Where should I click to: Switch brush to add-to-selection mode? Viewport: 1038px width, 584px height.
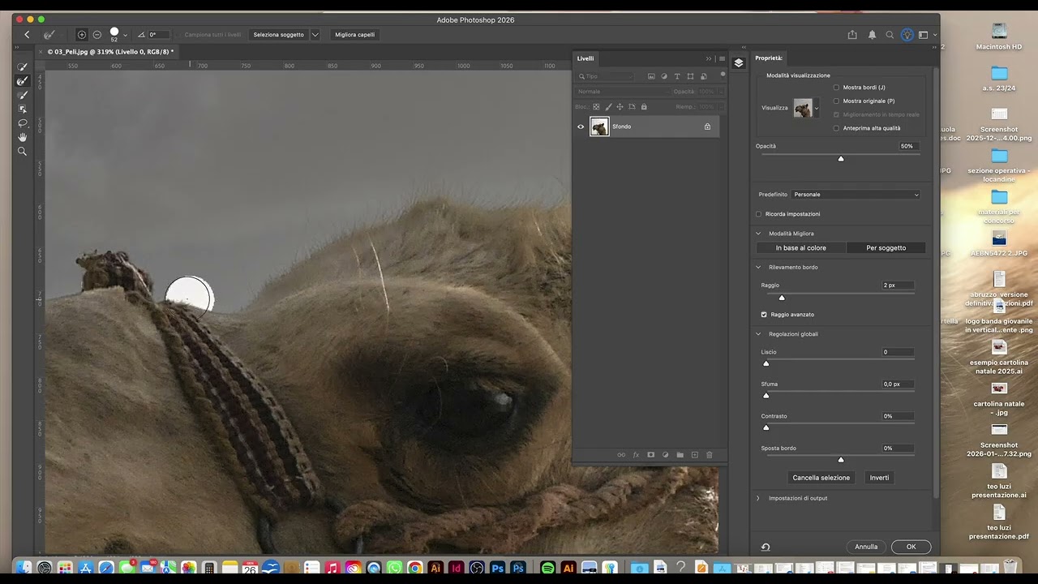coord(82,35)
